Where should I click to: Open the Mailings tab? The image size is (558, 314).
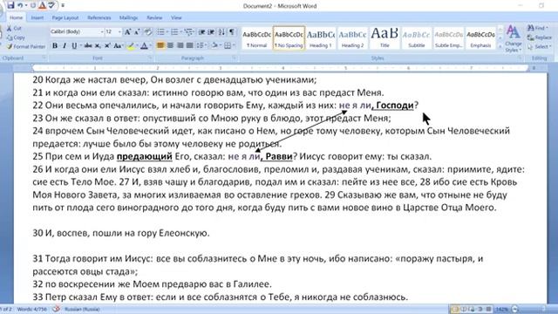pos(128,17)
